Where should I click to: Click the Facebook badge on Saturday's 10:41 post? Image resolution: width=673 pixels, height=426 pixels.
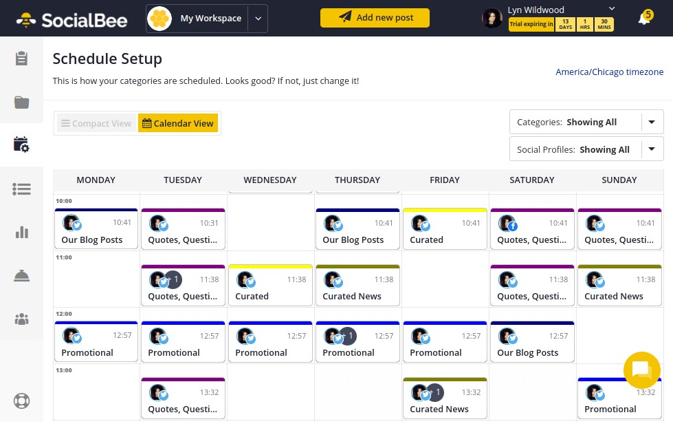514,226
